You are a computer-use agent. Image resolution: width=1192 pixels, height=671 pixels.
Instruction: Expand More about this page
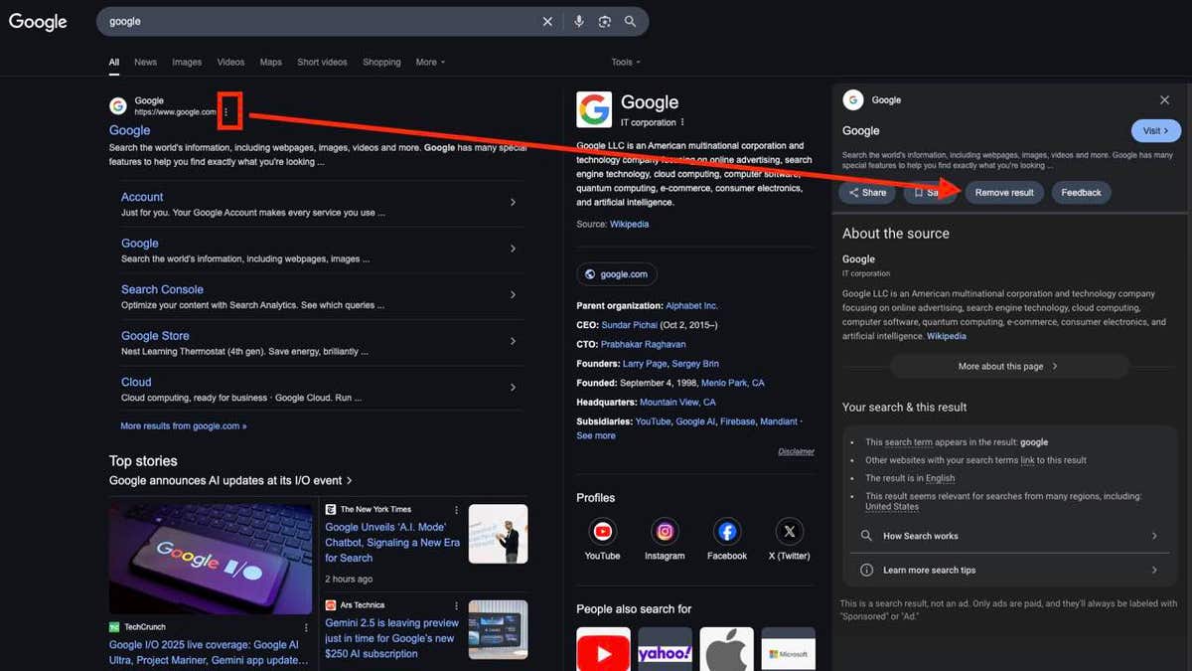[x=1008, y=366]
